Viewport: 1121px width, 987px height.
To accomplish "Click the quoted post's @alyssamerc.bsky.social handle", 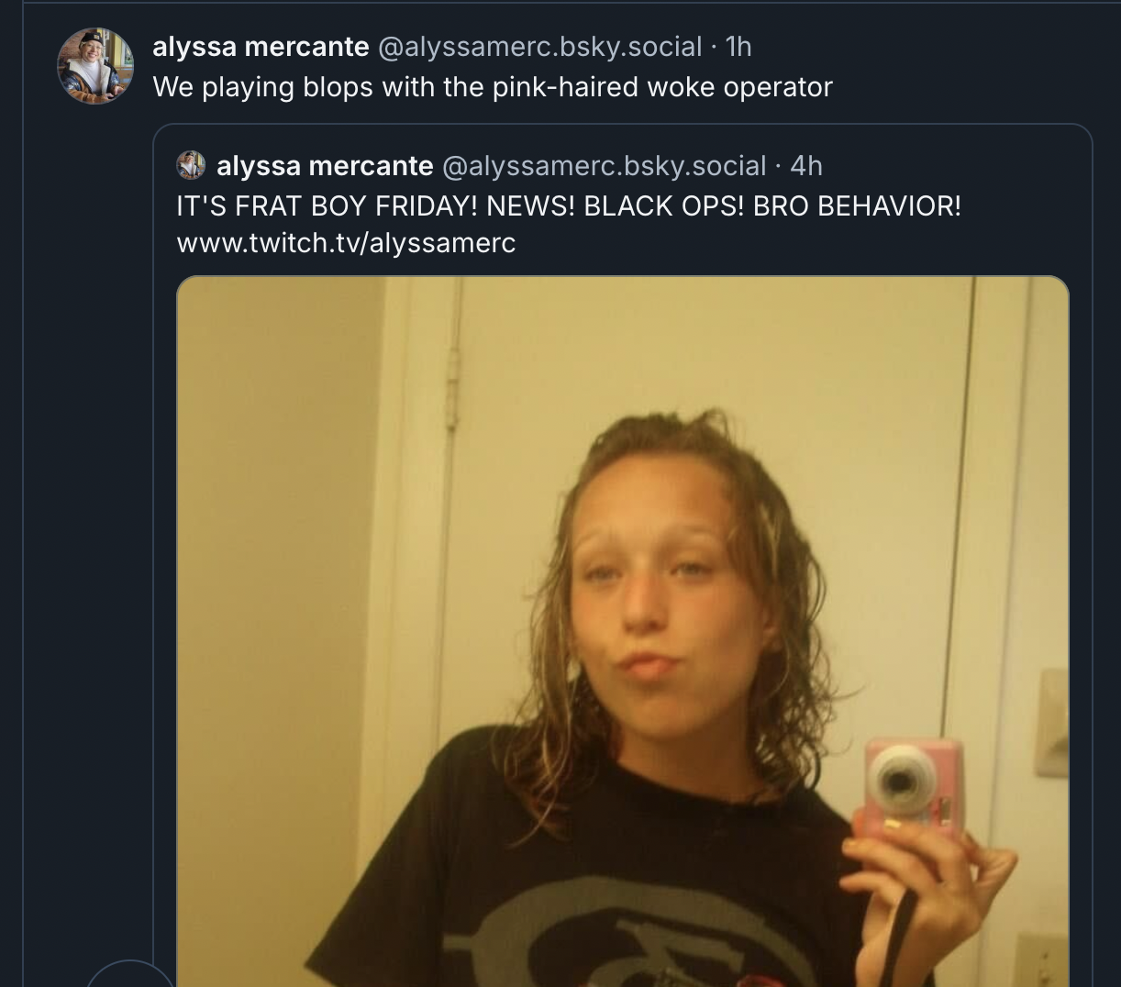I will [x=604, y=165].
